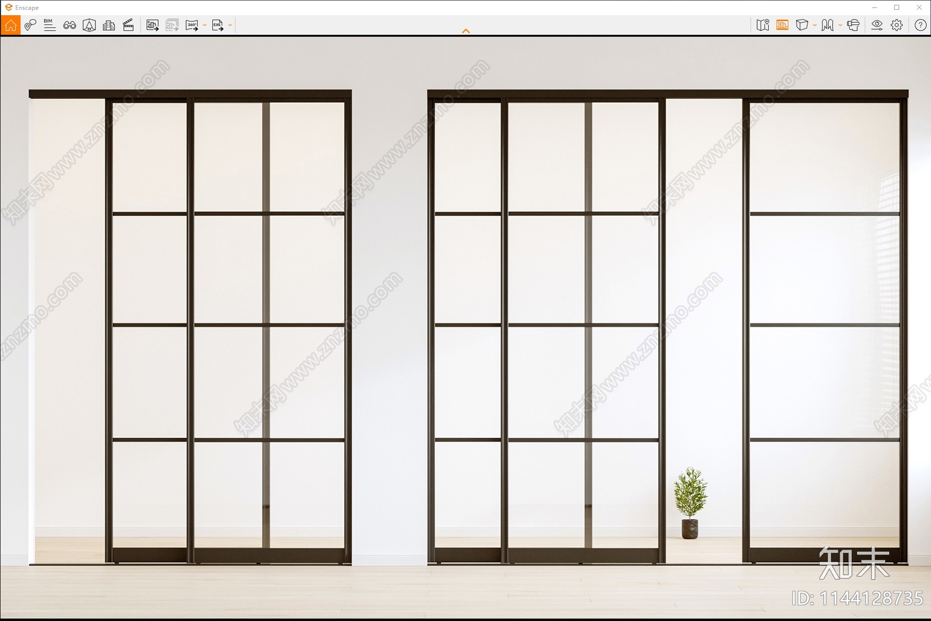Viewport: 931px width, 621px height.
Task: Enable the VR headset mode
Action: (854, 25)
